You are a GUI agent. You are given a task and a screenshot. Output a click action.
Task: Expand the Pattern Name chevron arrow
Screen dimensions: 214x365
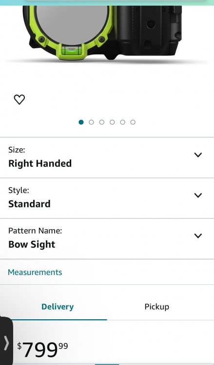pos(198,236)
